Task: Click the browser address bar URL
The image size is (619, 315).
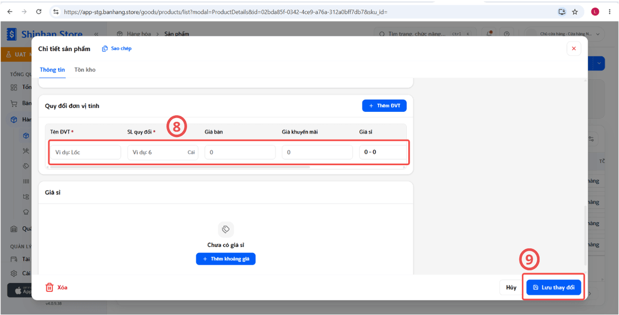Action: [x=226, y=12]
